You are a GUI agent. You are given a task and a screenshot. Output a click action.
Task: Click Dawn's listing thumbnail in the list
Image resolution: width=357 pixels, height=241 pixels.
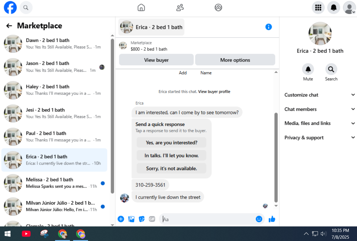(13, 44)
